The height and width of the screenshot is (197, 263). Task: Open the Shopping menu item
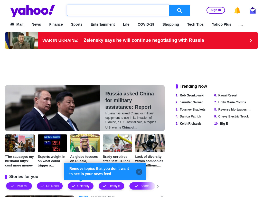[x=171, y=24]
